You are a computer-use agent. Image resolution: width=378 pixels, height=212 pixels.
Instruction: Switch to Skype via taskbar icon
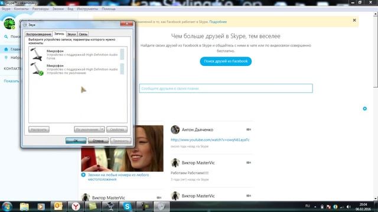click(127, 207)
